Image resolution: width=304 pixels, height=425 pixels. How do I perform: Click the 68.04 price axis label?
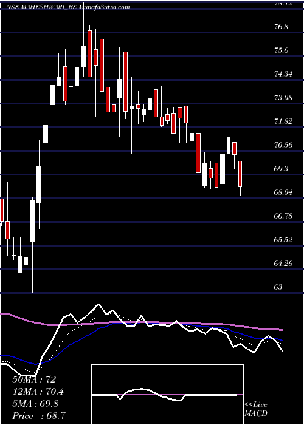point(283,192)
